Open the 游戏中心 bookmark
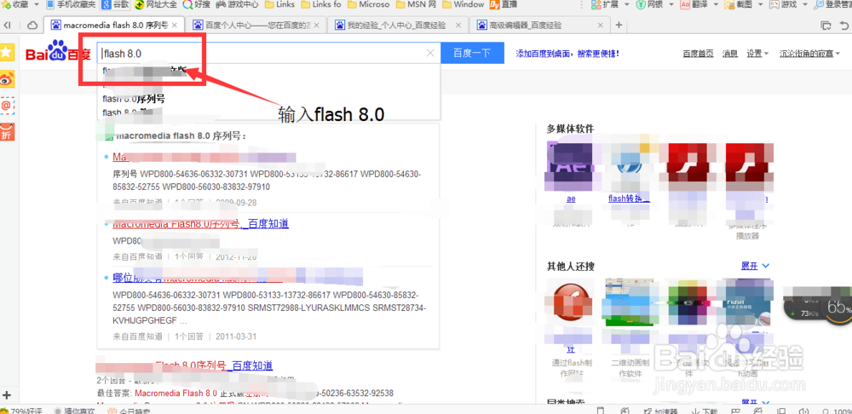Viewport: 852px width, 414px height. pyautogui.click(x=238, y=4)
